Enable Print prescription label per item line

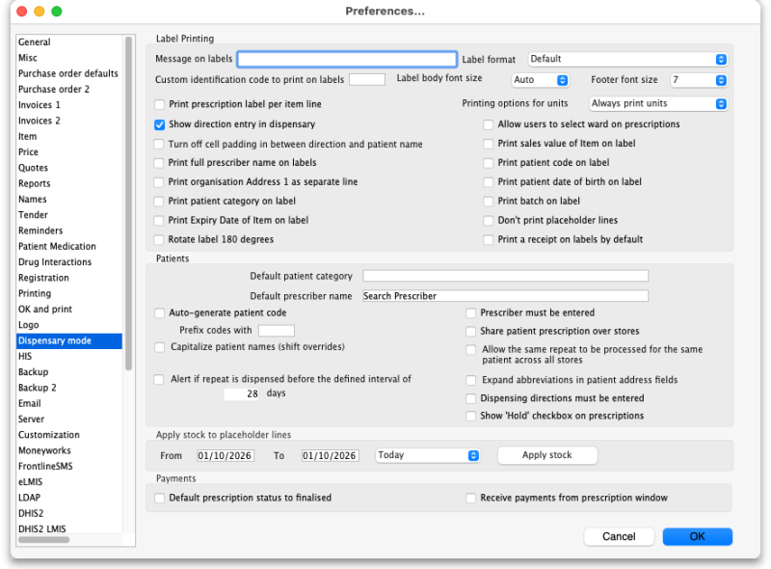point(159,104)
